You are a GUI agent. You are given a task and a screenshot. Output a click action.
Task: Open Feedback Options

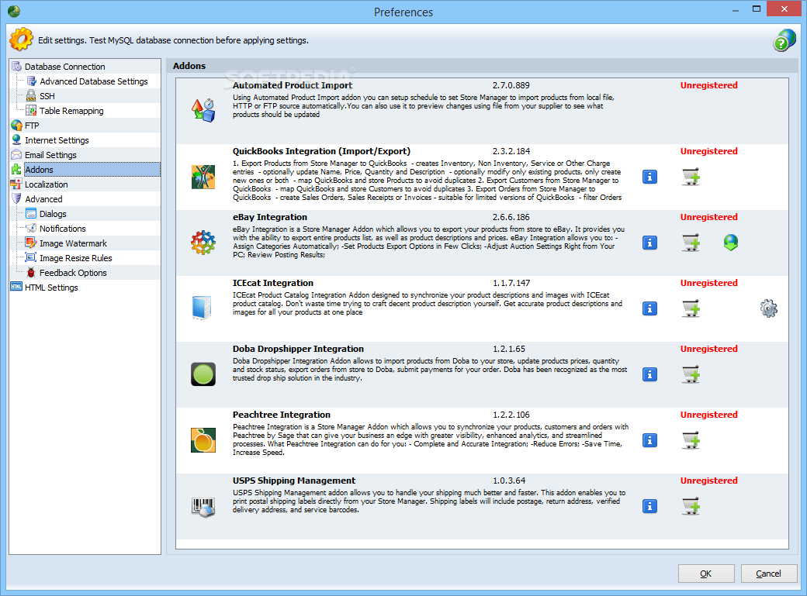(x=73, y=273)
